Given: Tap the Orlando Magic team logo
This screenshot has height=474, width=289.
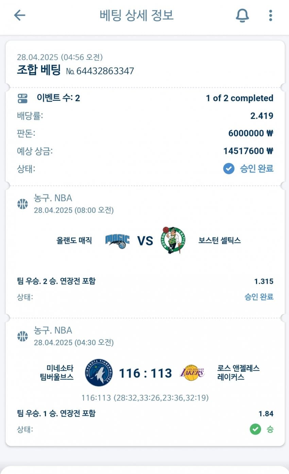Looking at the screenshot, I should click(117, 241).
